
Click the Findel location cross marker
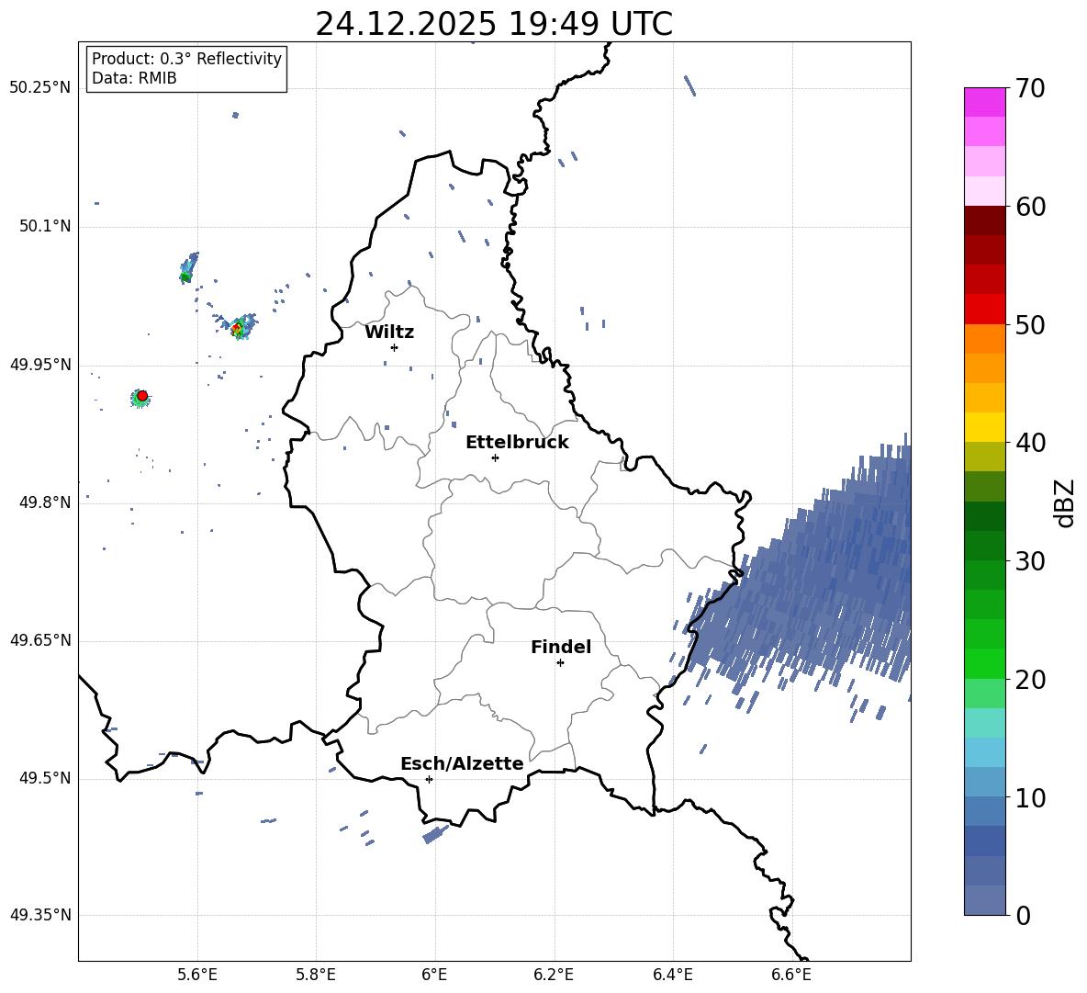[x=560, y=663]
